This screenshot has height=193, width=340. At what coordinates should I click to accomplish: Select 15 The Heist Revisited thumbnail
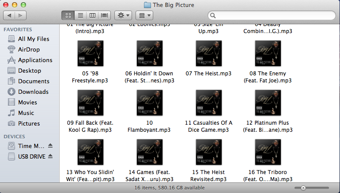pos(209,152)
